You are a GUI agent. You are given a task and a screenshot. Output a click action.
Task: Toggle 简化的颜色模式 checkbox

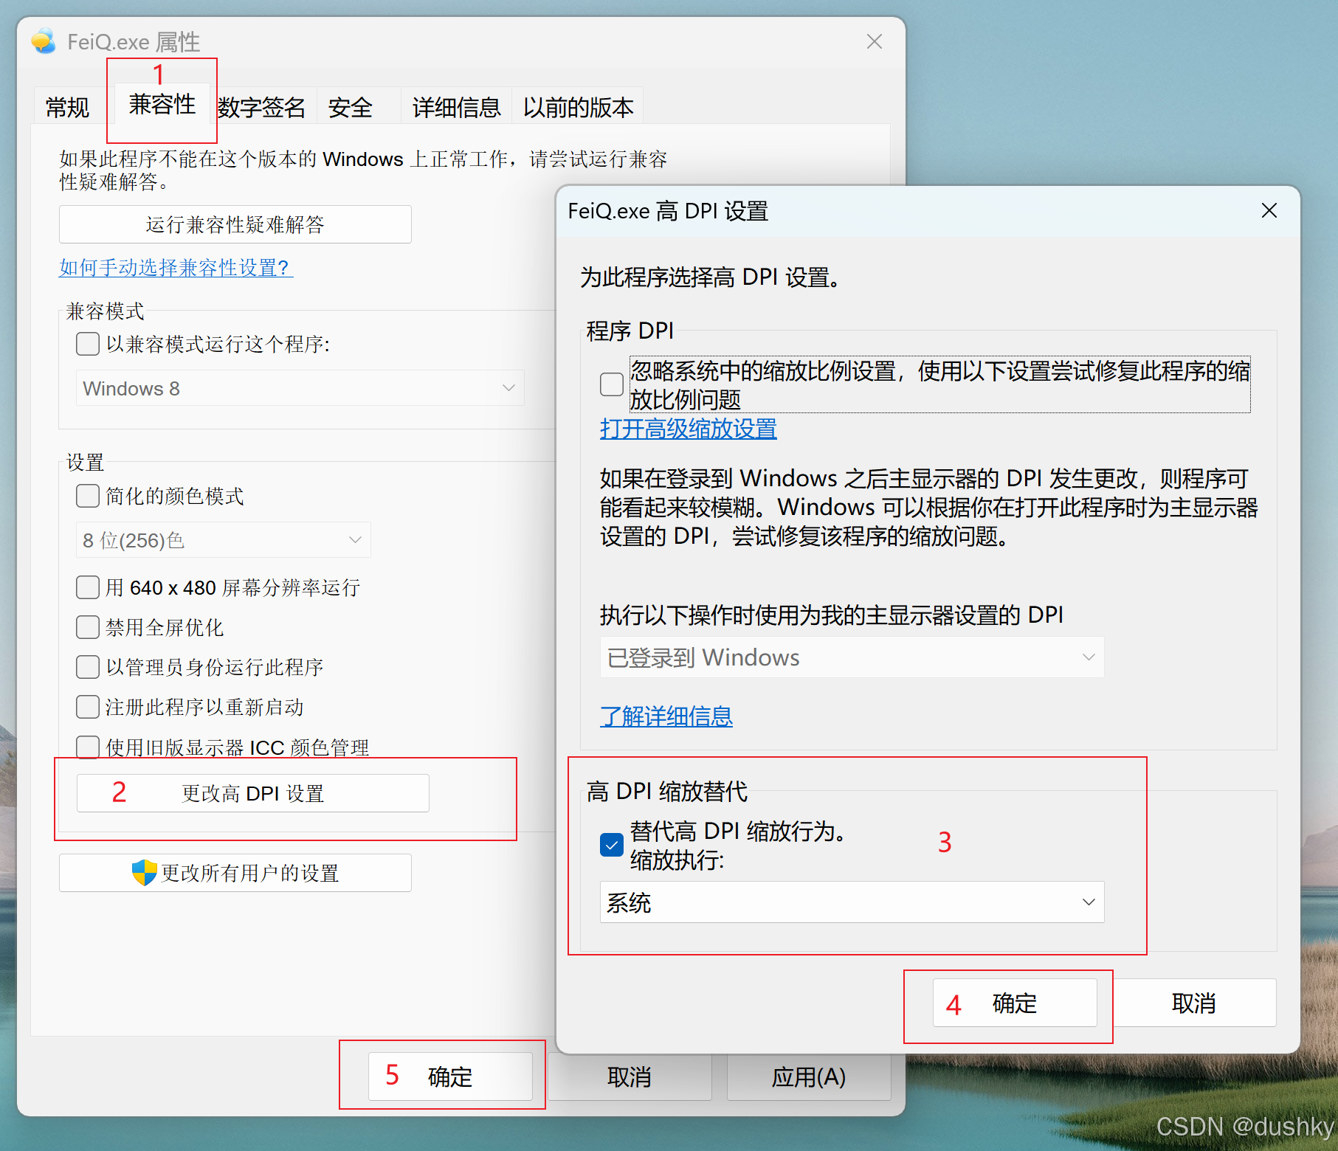(x=88, y=496)
